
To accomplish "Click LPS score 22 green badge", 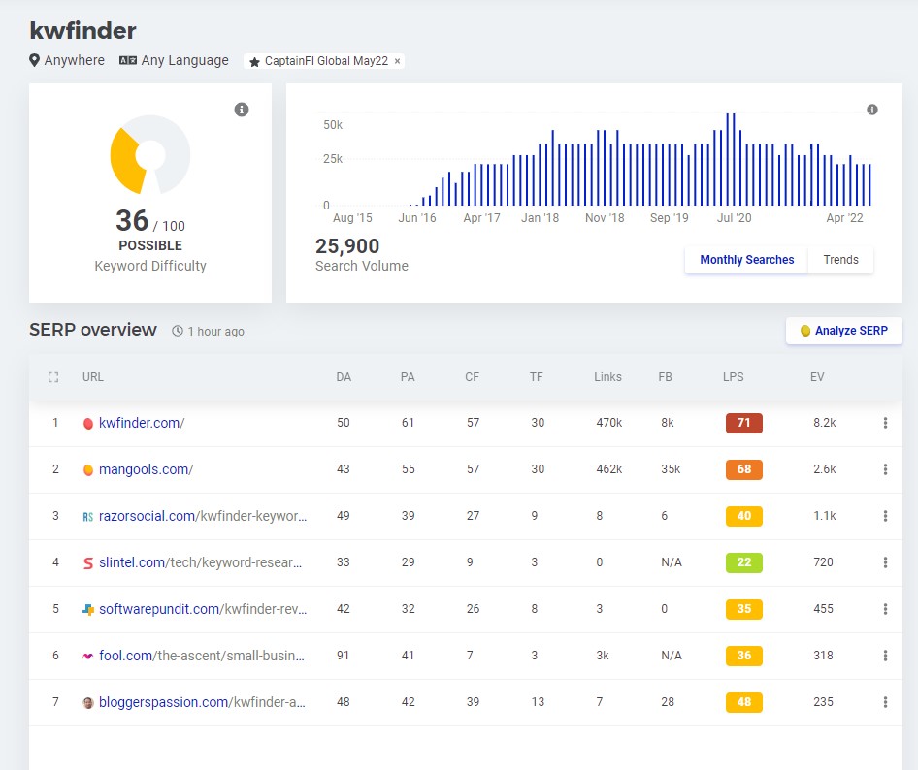I will click(x=743, y=562).
